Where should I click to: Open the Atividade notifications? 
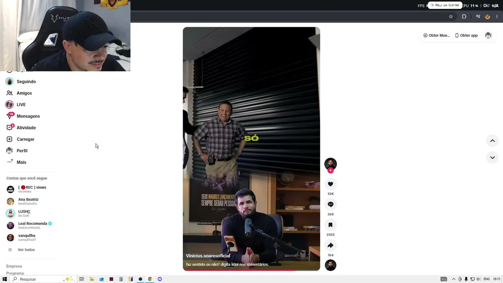pos(21,128)
